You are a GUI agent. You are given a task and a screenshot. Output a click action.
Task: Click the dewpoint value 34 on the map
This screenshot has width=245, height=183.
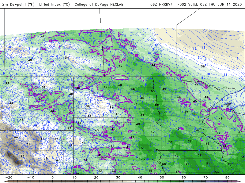tap(67, 58)
